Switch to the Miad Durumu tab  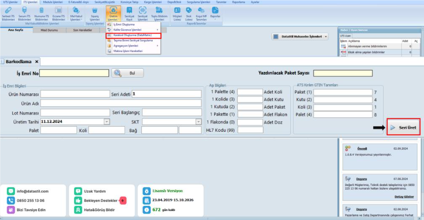point(49,30)
